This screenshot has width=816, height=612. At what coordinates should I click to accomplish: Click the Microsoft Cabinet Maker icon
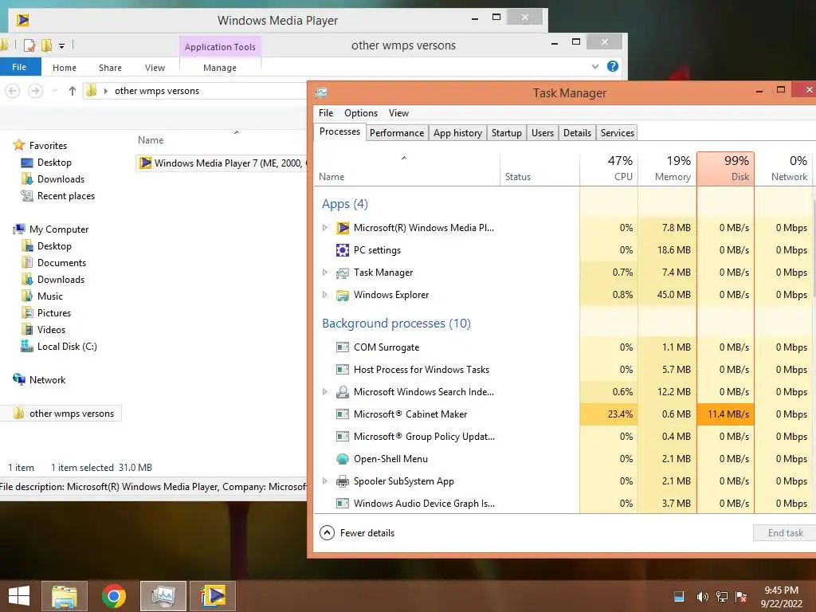(343, 414)
